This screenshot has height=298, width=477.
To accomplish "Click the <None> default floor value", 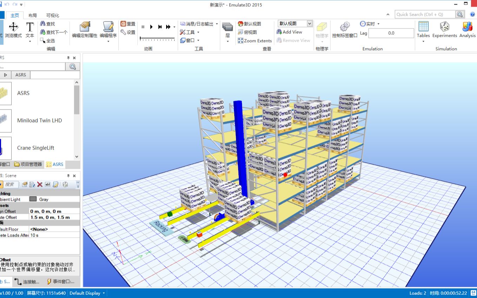I will [54, 229].
